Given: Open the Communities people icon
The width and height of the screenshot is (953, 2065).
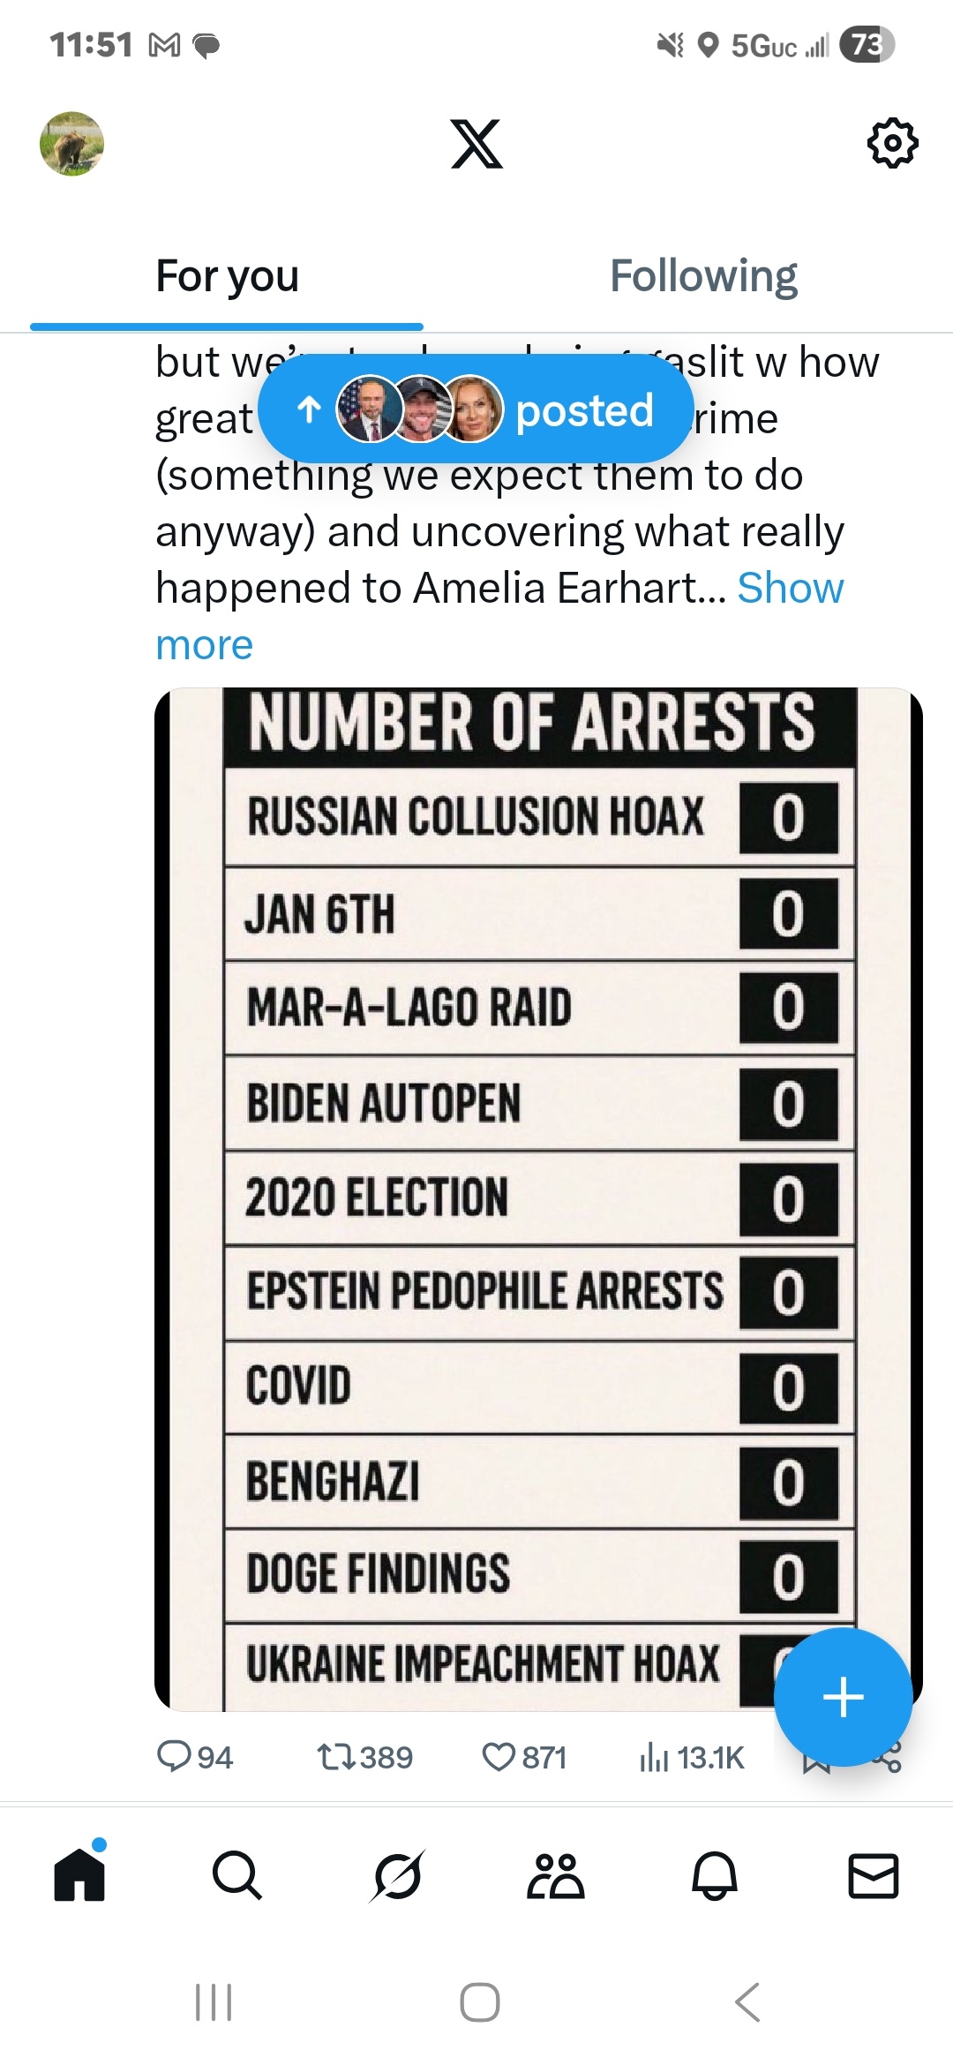Looking at the screenshot, I should (x=555, y=1875).
